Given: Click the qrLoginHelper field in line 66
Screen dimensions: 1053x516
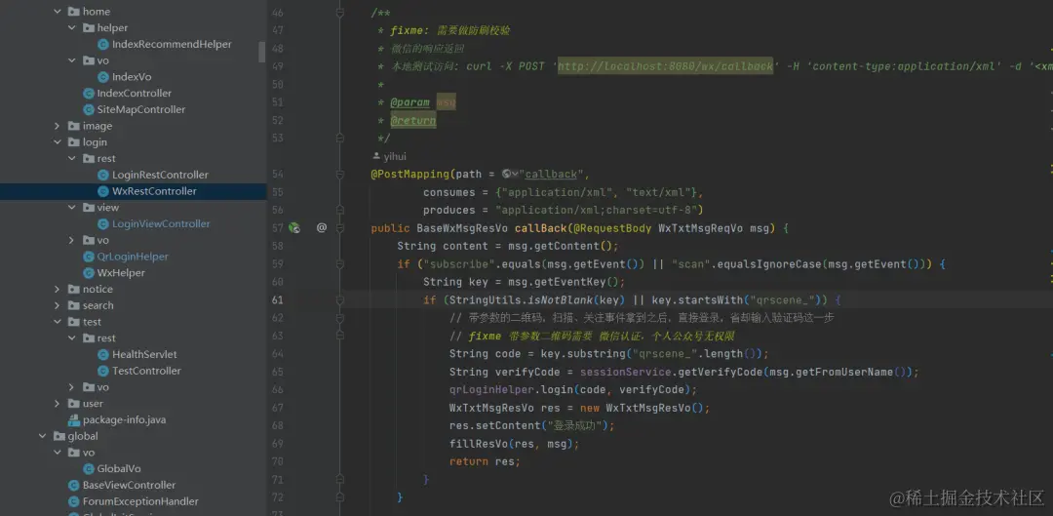Looking at the screenshot, I should click(x=491, y=390).
